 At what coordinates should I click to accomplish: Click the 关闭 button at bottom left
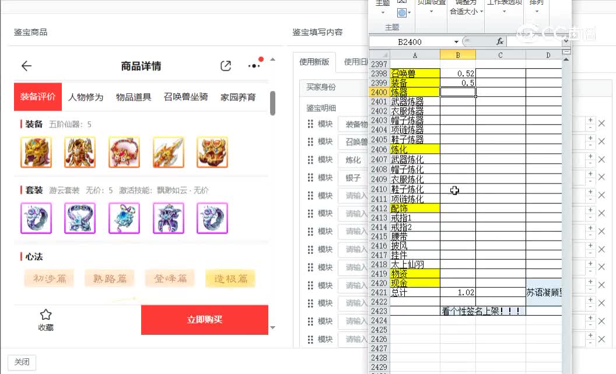22,362
